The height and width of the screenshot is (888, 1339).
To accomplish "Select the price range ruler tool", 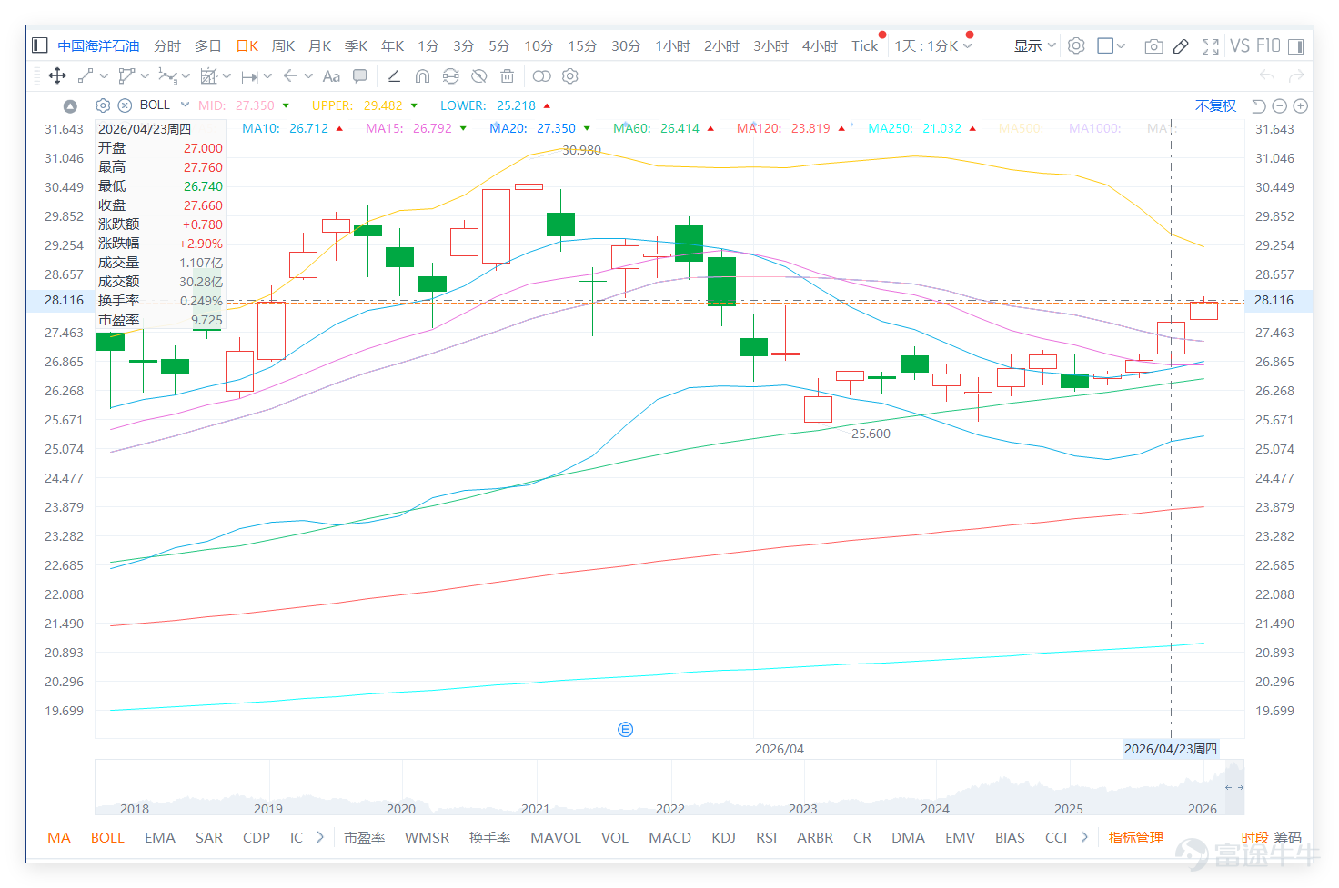I will (x=250, y=76).
